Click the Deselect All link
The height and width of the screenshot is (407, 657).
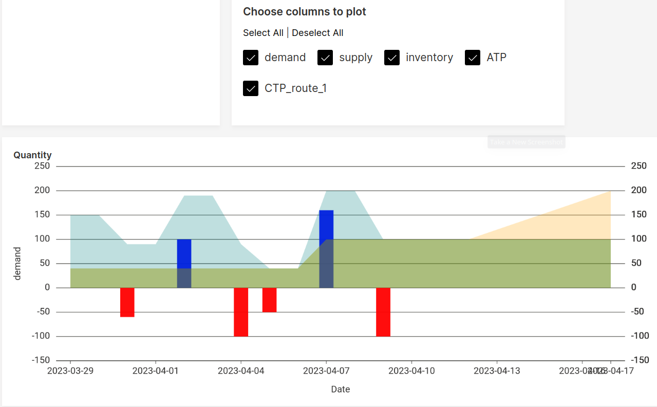point(317,32)
